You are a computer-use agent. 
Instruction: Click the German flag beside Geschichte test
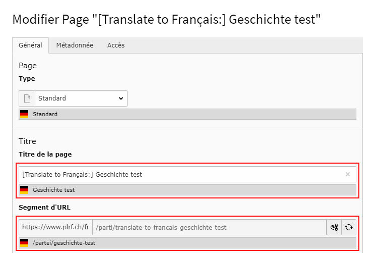pyautogui.click(x=24, y=190)
